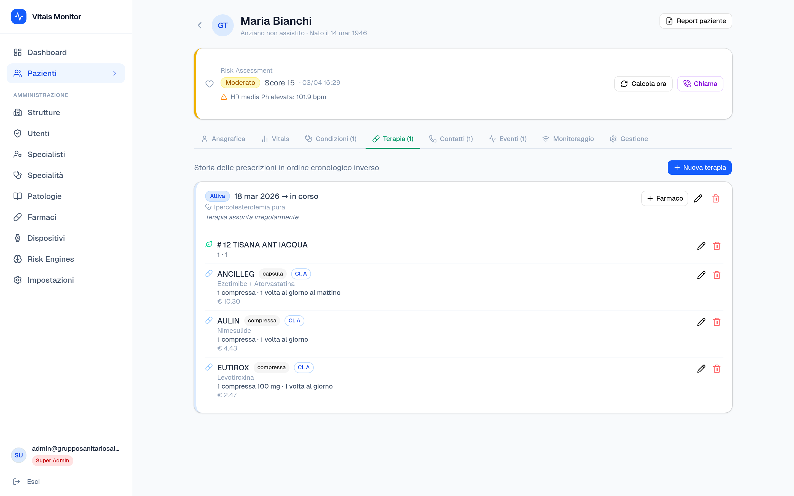The height and width of the screenshot is (496, 794).
Task: Click the capsula tag on ANCILLEG
Action: point(273,274)
